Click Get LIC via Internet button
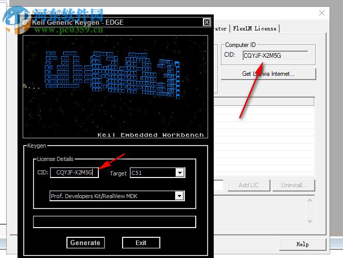Screen dimensions: 343x258 (x=268, y=74)
